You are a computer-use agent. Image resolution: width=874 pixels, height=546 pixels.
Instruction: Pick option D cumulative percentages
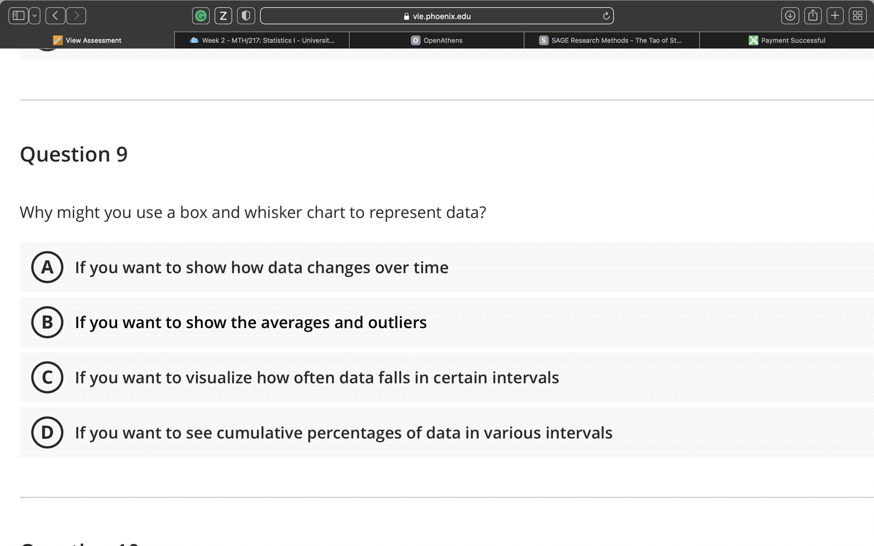[47, 432]
